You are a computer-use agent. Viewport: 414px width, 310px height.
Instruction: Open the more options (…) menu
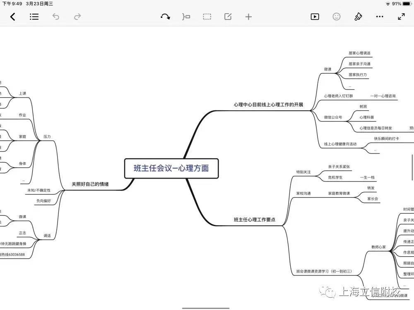point(380,17)
